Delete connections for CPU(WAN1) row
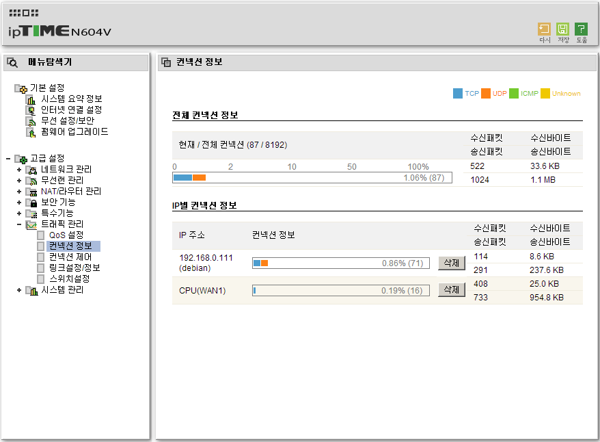 [452, 289]
